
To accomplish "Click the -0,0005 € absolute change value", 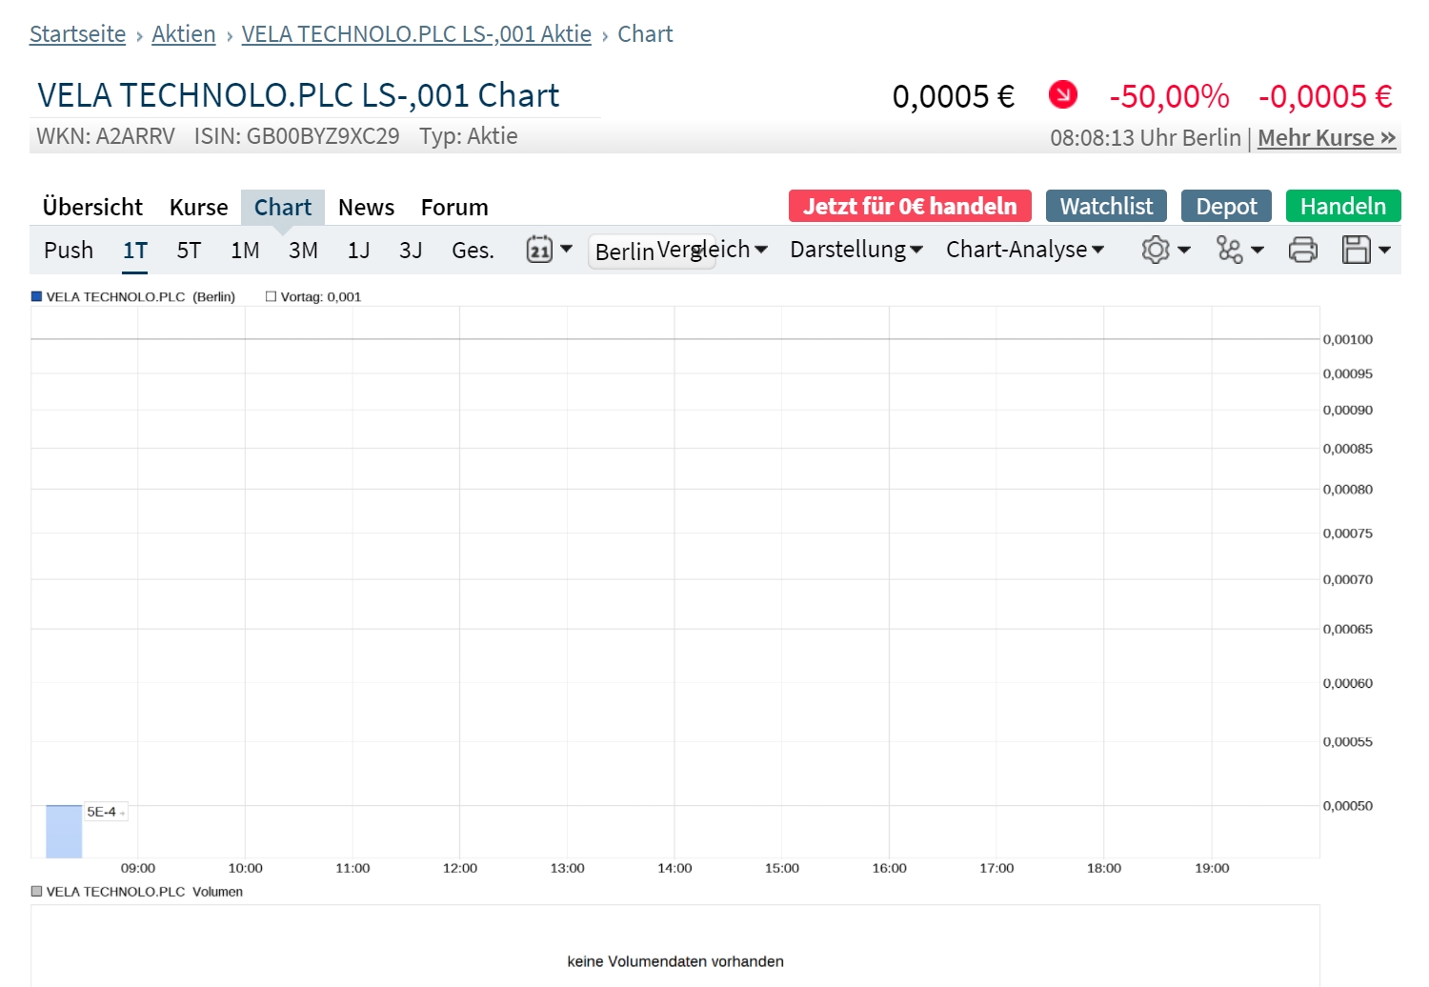I will [x=1325, y=96].
